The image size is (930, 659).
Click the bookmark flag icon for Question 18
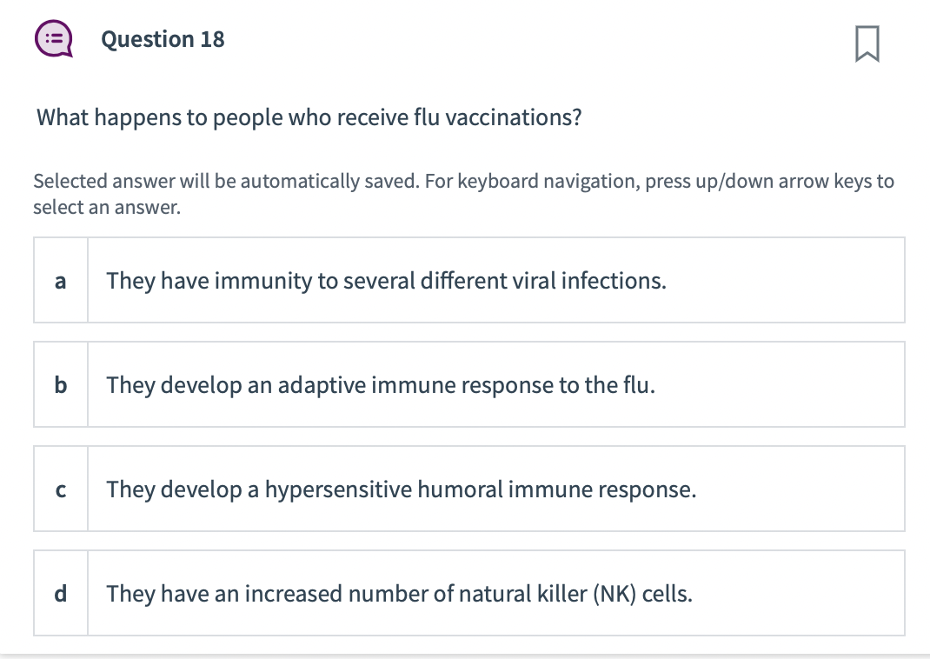[x=867, y=43]
